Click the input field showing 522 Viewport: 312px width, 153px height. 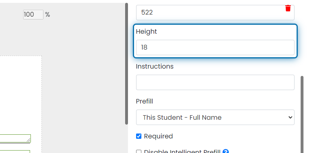point(215,13)
